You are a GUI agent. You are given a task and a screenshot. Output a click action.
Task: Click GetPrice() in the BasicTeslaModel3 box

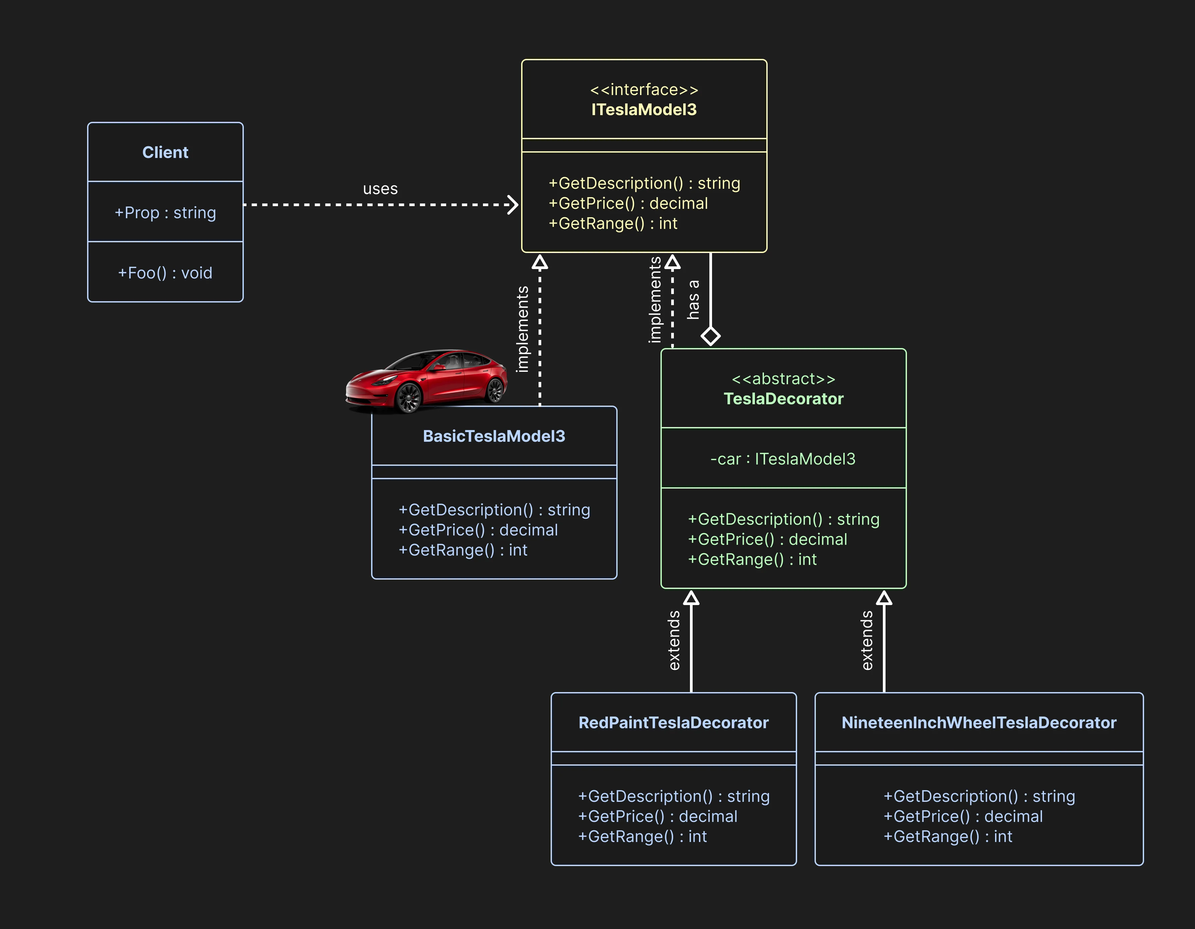click(x=478, y=530)
